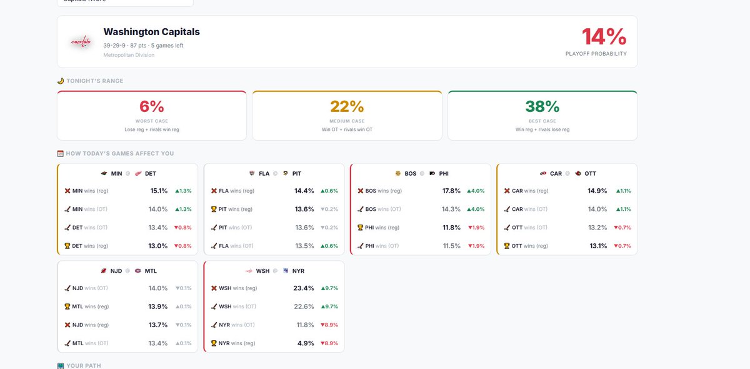Click the X icon beside CAR wins (reg)
The image size is (750, 369).
click(x=507, y=191)
